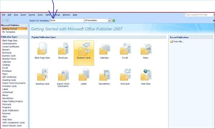215x129 pixels.
Task: Click the back navigation arrow
Action: [x=3, y=20]
